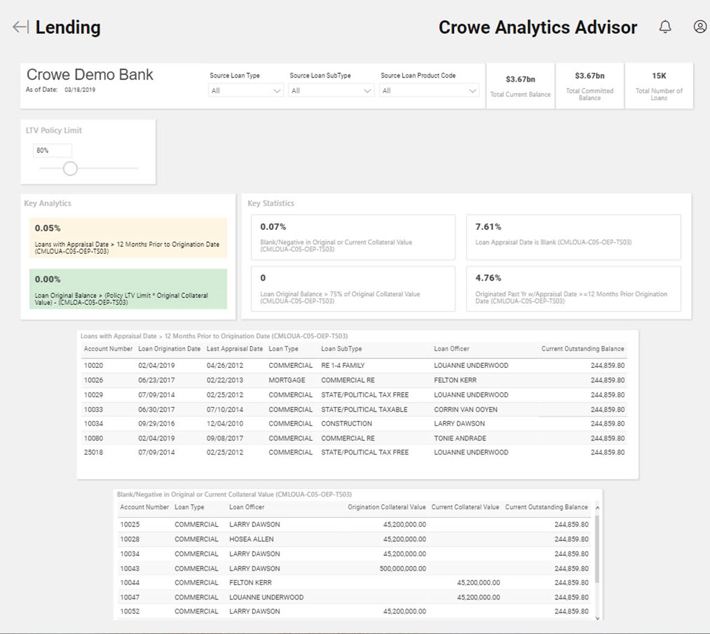Click the LTV Policy Limit slider handle
710x634 pixels.
coord(70,168)
